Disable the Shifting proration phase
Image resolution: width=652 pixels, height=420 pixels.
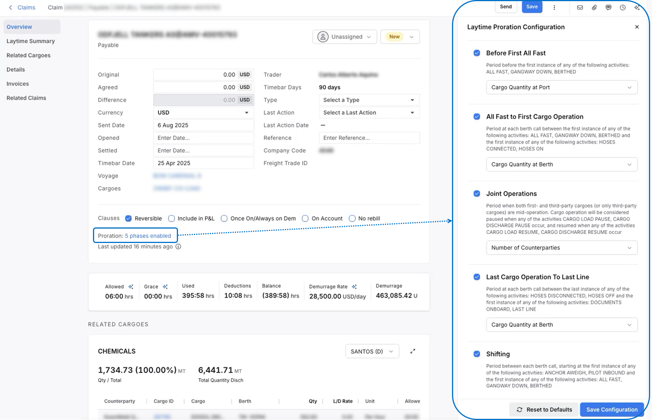[477, 354]
